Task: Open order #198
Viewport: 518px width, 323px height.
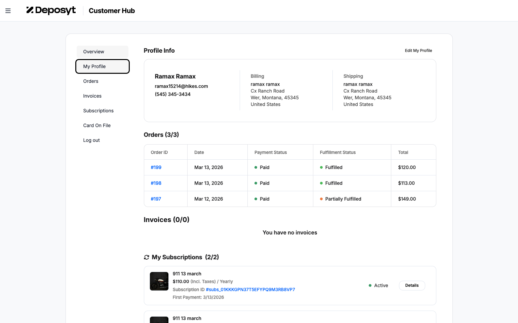Action: click(x=156, y=183)
